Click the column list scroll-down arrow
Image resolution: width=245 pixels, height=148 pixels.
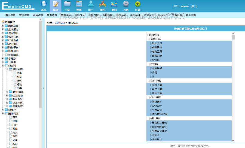click(233, 140)
